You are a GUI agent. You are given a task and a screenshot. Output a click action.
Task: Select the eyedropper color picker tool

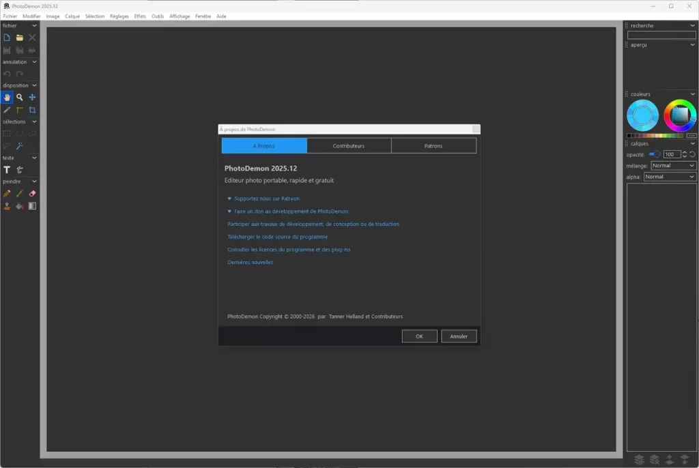(x=7, y=110)
